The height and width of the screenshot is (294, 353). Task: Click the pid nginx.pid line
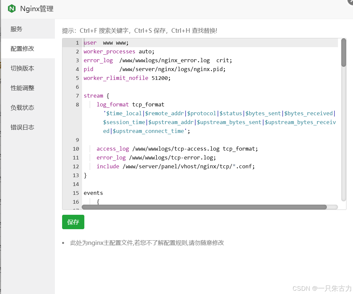[155, 69]
